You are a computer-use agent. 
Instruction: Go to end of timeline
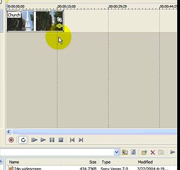(x=81, y=140)
